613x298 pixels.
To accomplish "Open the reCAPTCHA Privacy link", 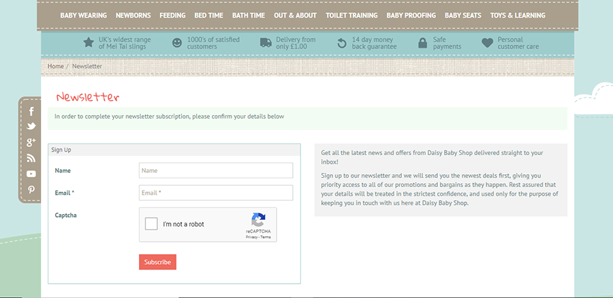I will click(x=251, y=237).
